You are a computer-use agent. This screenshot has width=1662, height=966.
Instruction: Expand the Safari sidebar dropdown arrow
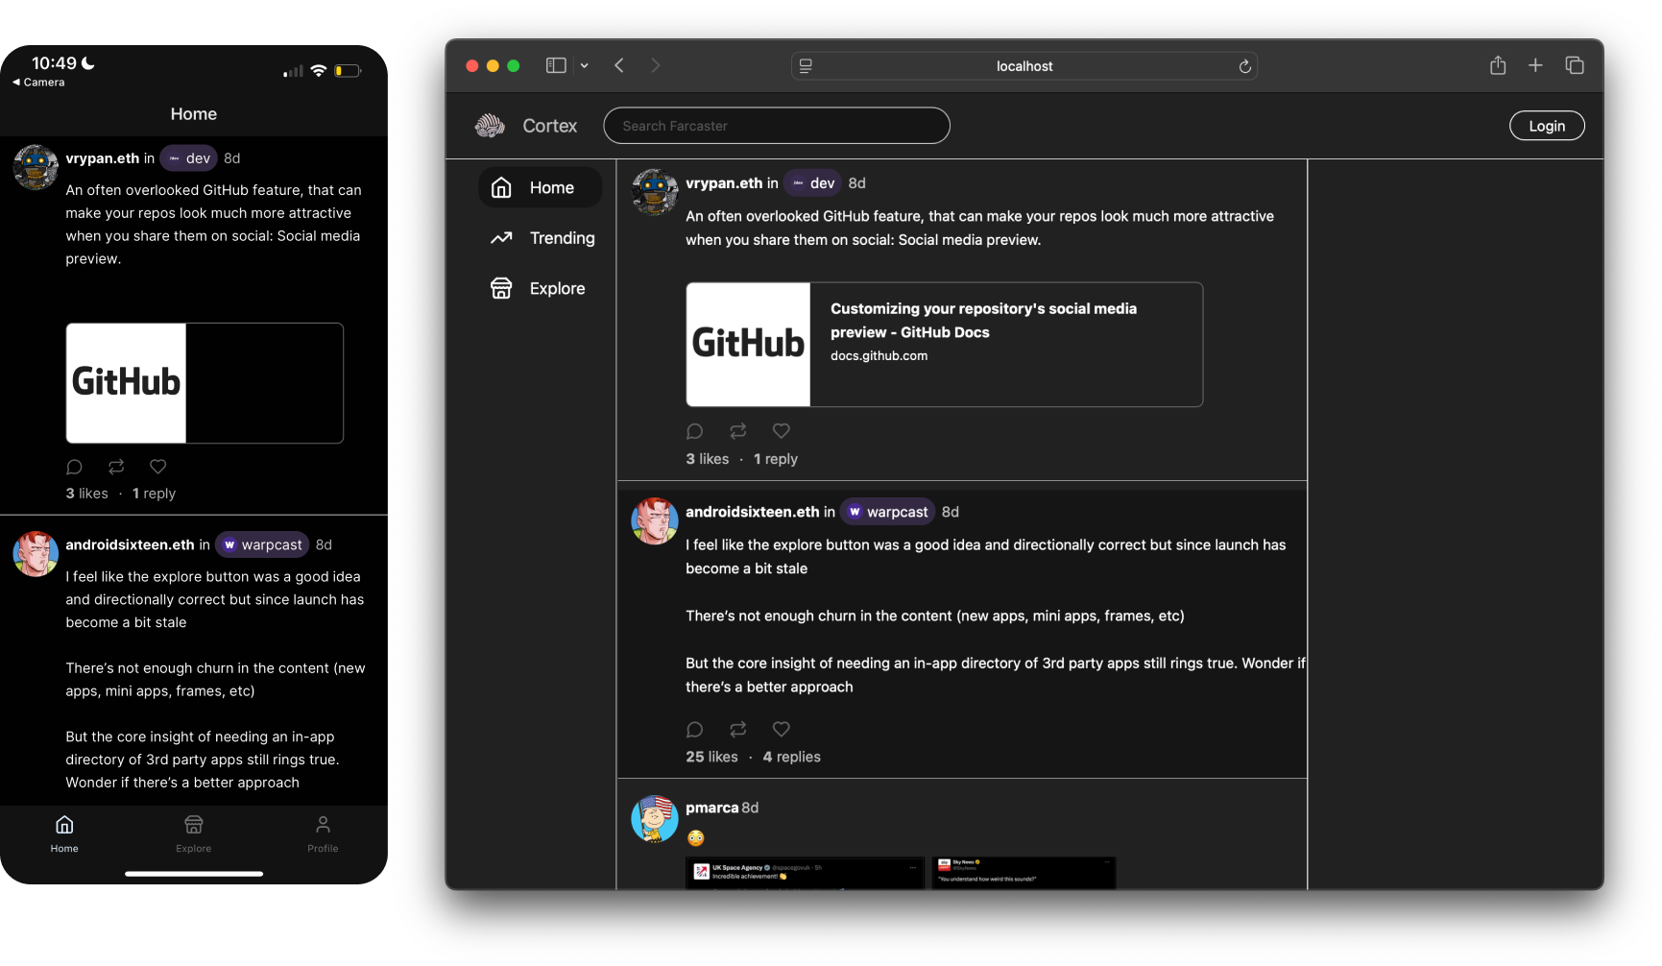(x=584, y=65)
